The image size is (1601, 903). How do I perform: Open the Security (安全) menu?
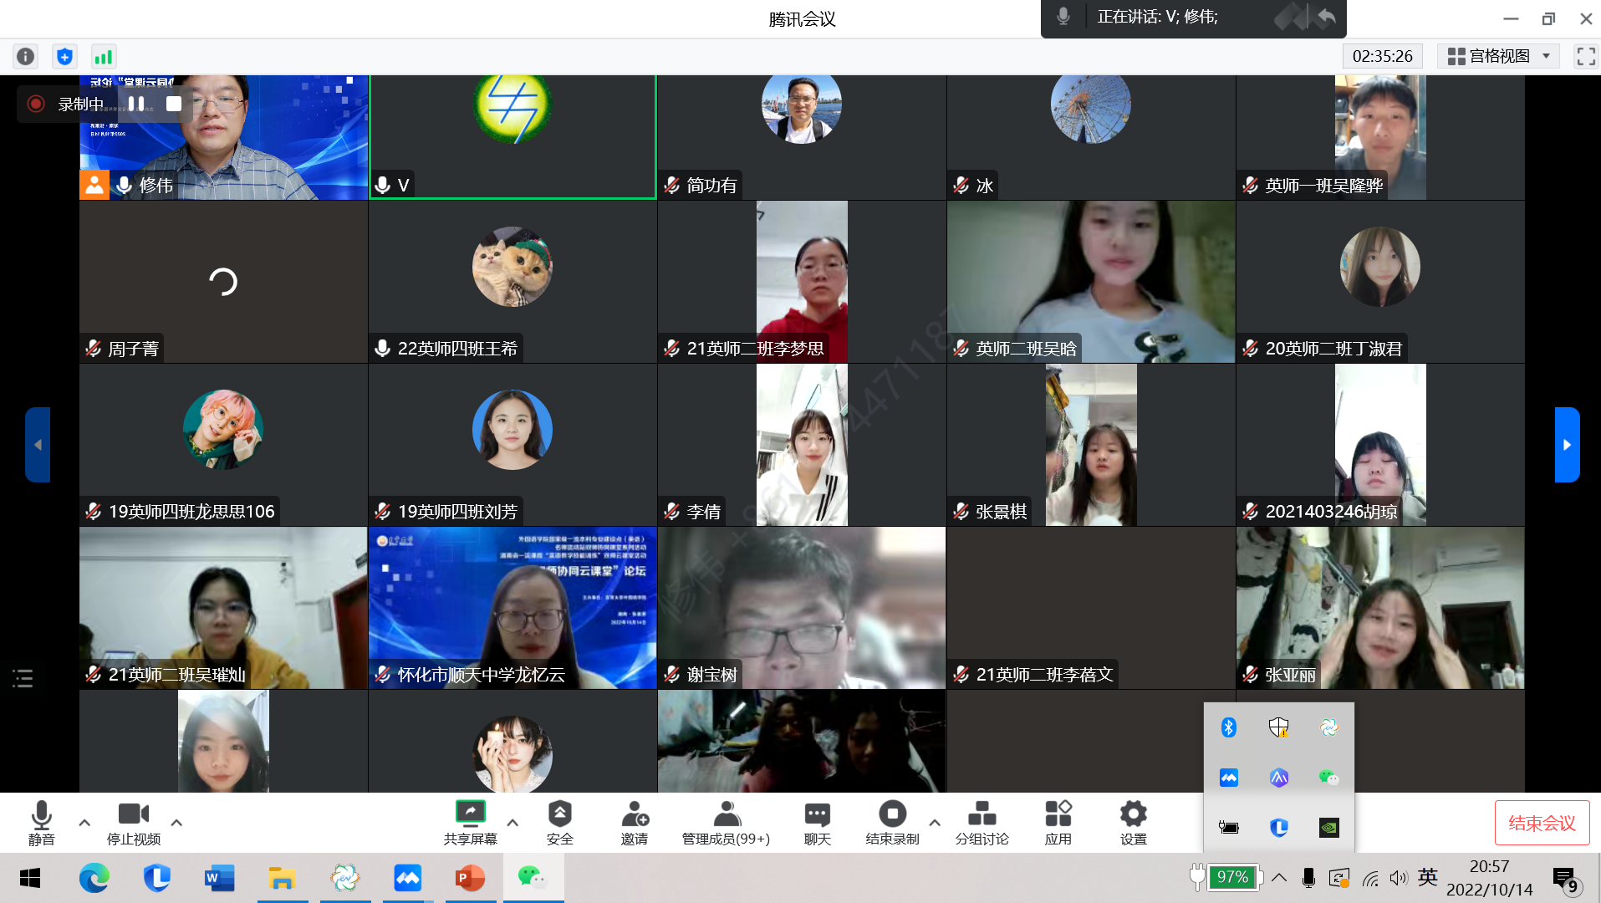coord(559,822)
